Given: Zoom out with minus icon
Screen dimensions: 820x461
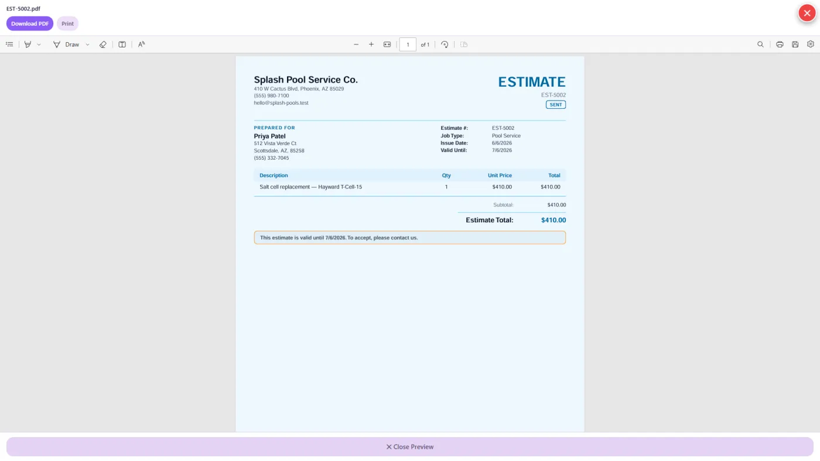Looking at the screenshot, I should click(356, 44).
